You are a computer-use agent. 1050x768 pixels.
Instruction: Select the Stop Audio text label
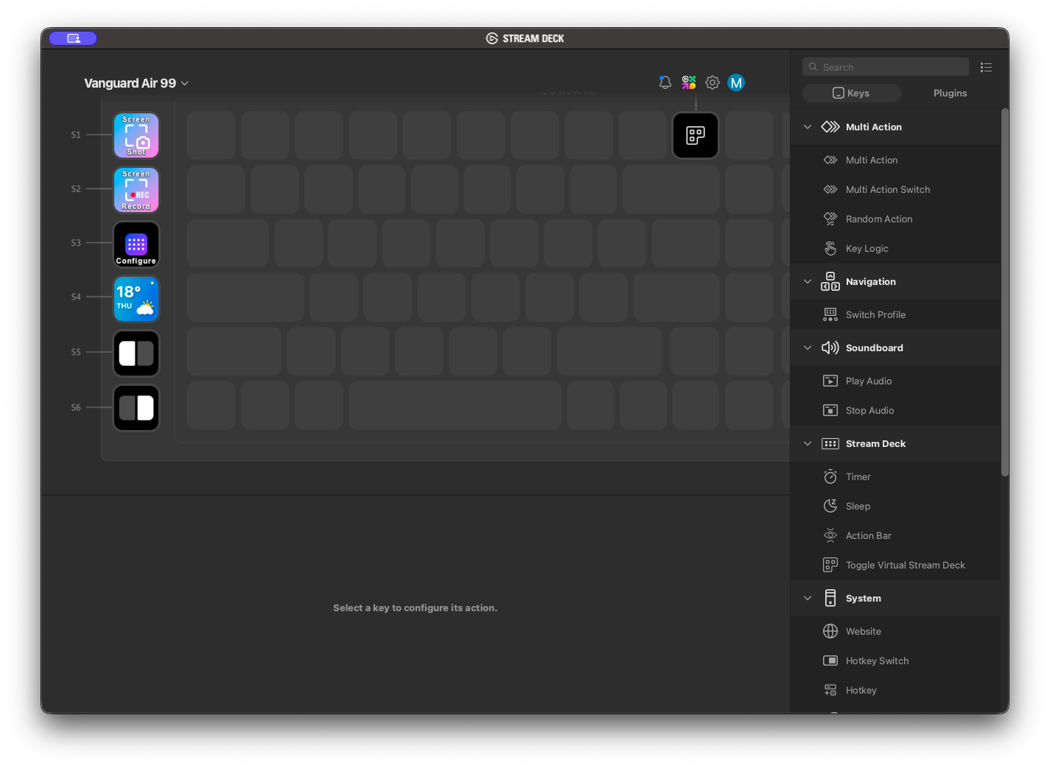tap(869, 410)
